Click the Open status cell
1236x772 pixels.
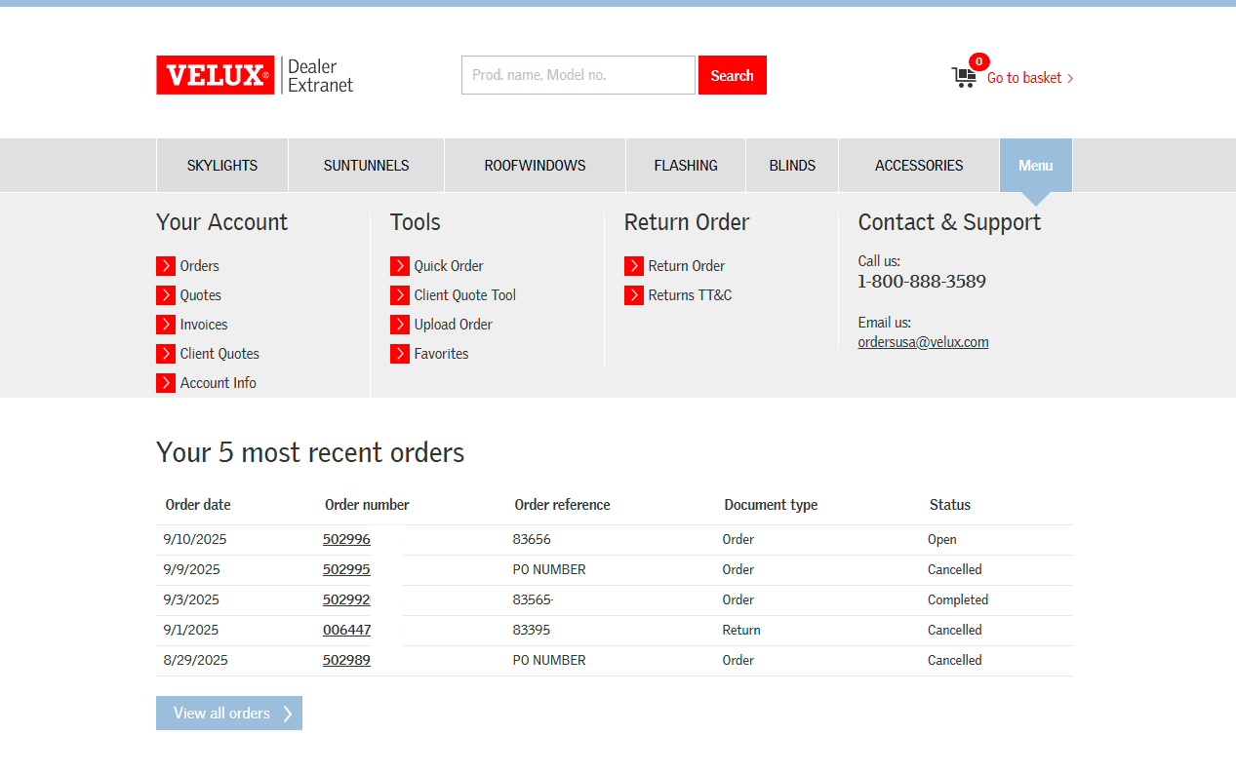click(x=942, y=539)
